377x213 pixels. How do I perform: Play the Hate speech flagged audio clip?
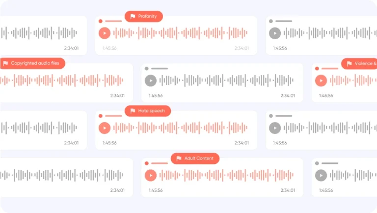pos(105,128)
